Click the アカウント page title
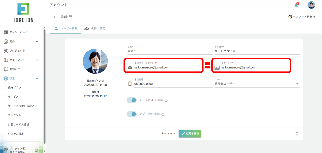This screenshot has height=153, width=322. (x=59, y=5)
